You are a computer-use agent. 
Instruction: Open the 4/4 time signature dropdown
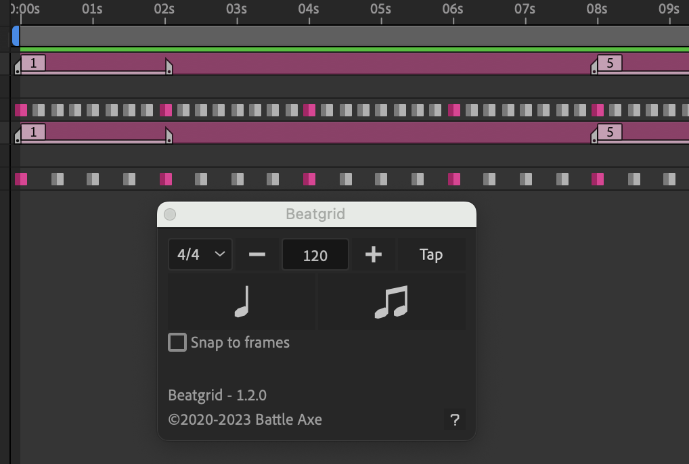point(200,254)
